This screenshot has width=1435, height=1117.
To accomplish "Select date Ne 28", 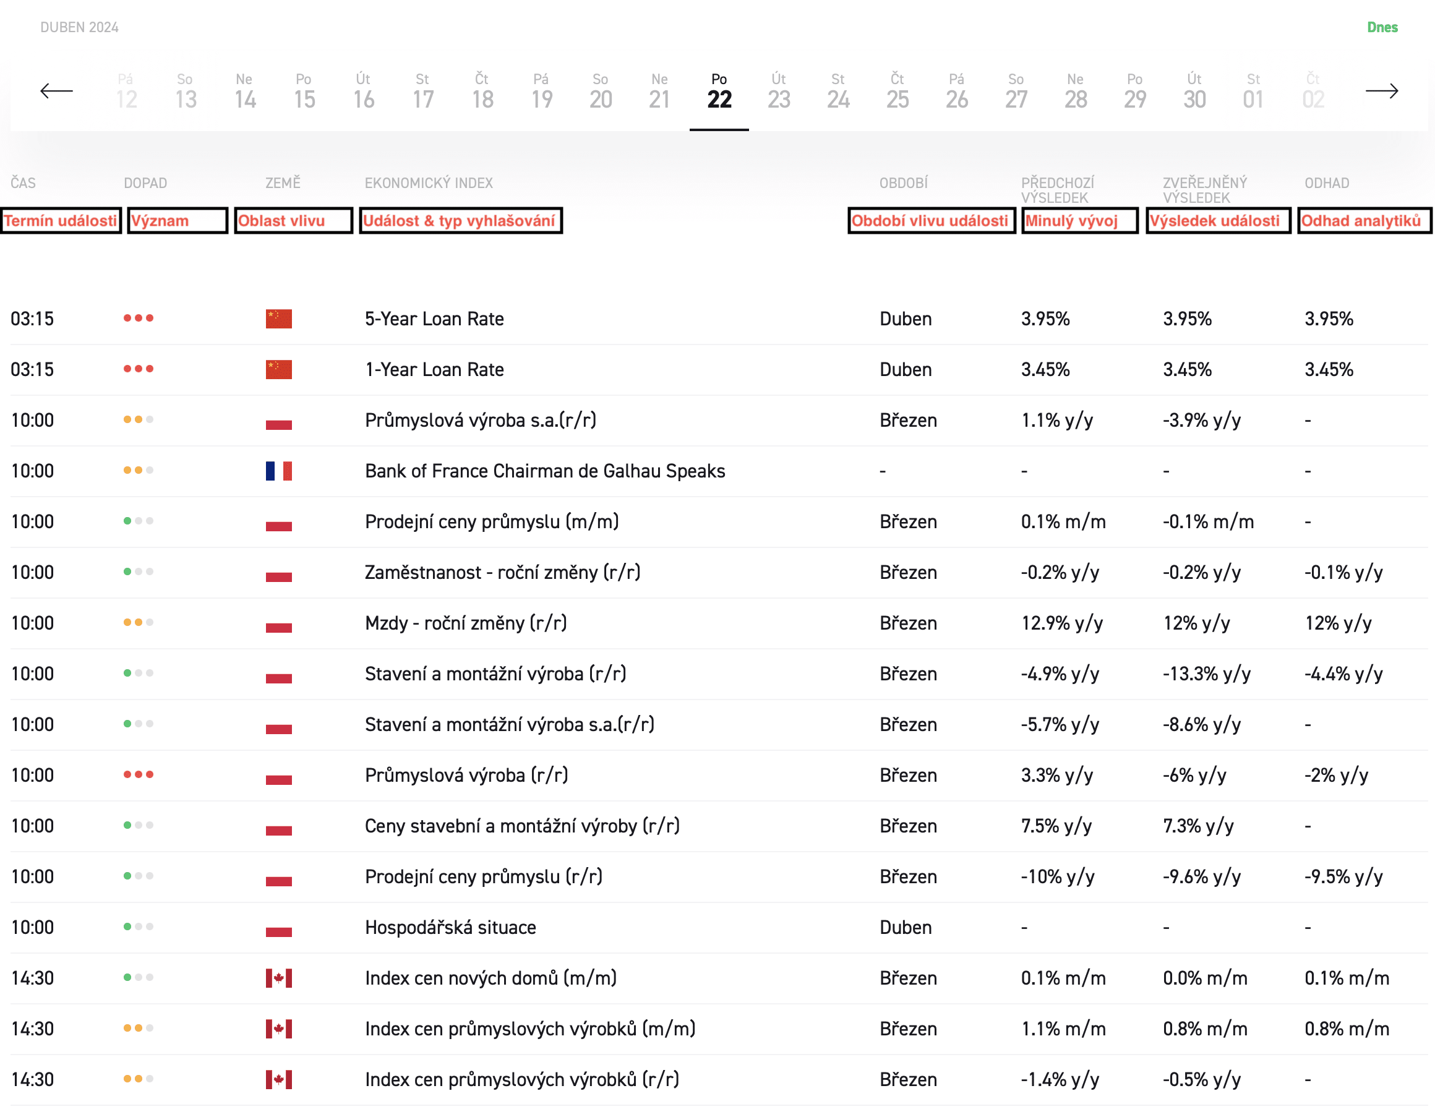I will coord(1076,92).
